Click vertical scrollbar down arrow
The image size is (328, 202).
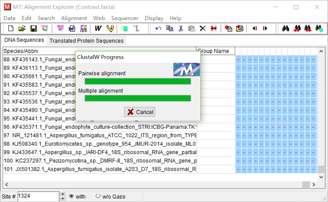[x=321, y=177]
